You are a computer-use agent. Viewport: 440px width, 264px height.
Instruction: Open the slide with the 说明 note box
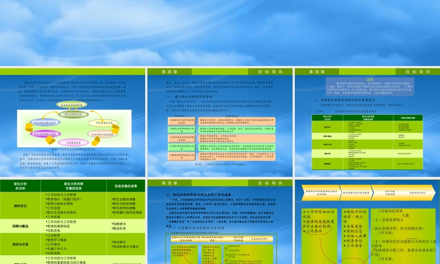point(367,122)
